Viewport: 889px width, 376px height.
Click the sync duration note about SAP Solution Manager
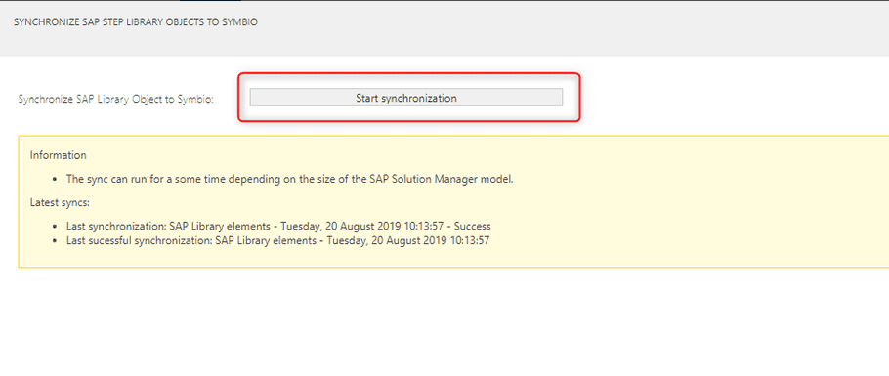click(290, 179)
